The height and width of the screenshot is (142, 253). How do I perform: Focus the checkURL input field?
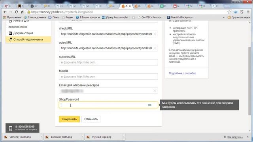108,34
